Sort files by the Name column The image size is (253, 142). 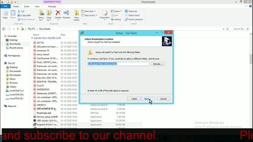point(36,35)
